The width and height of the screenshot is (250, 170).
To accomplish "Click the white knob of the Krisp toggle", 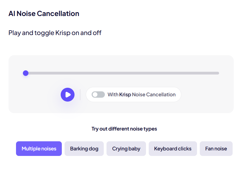I will pyautogui.click(x=95, y=95).
